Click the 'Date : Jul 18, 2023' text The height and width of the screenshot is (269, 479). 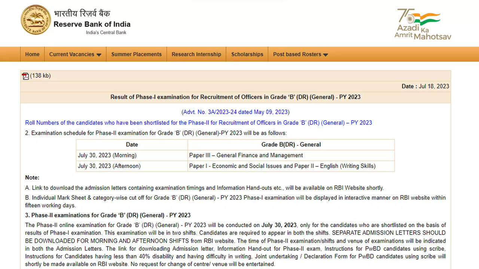(x=425, y=86)
